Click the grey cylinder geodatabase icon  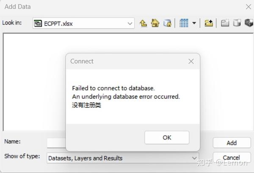237,23
